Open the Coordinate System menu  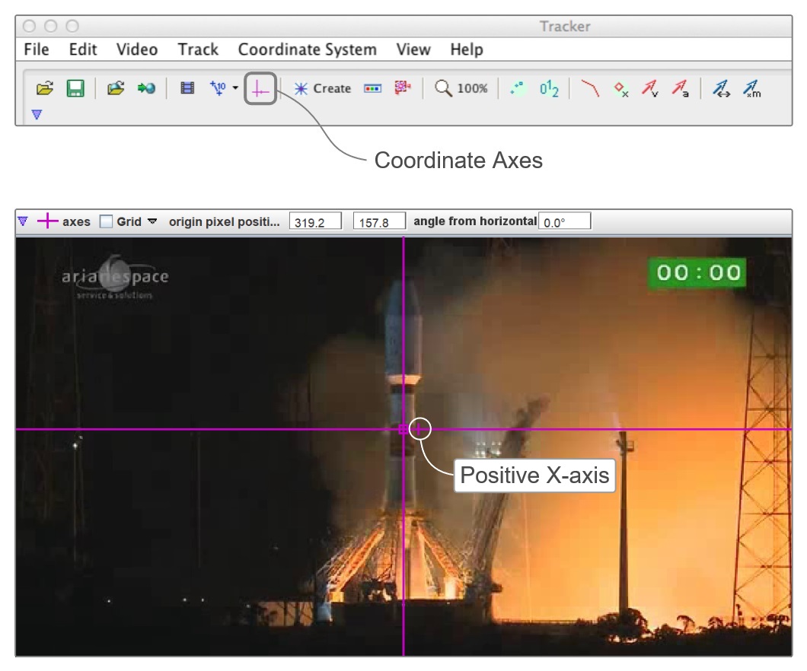308,49
